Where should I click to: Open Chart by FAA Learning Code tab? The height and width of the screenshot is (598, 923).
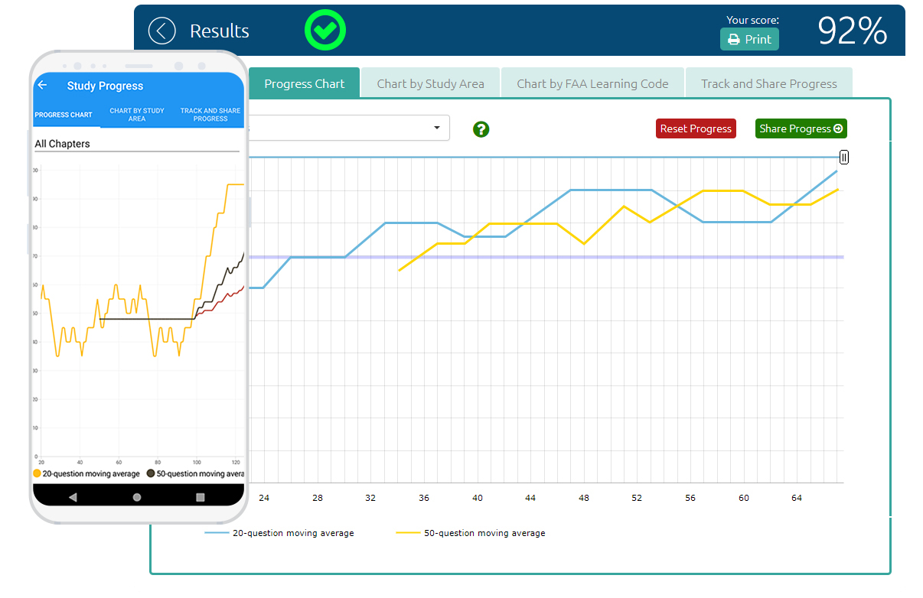point(592,83)
